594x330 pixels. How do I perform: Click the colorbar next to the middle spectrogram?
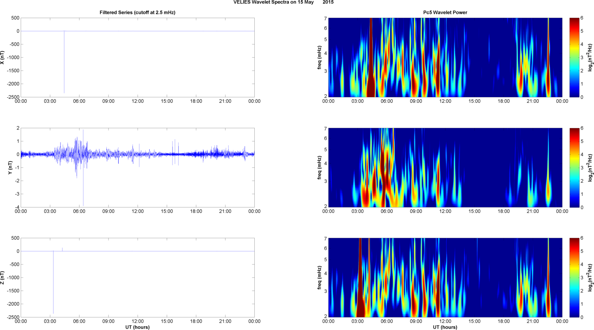(x=574, y=168)
